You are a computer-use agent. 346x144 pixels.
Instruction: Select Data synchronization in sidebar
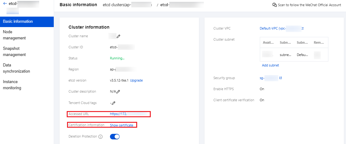[x=16, y=68]
